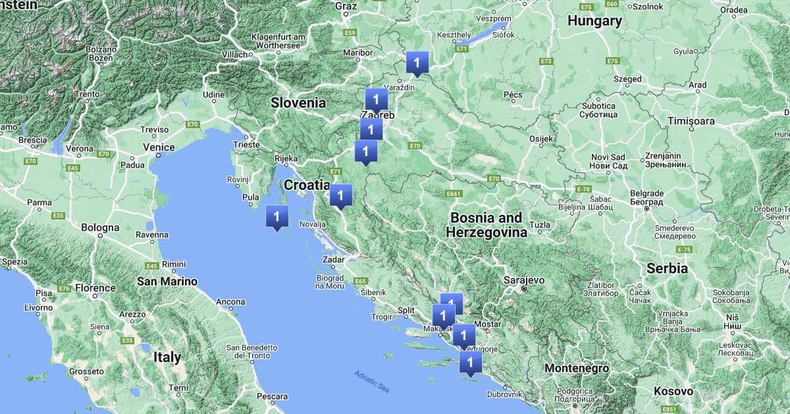Select the Venice city label
Image resolution: width=790 pixels, height=414 pixels.
159,147
